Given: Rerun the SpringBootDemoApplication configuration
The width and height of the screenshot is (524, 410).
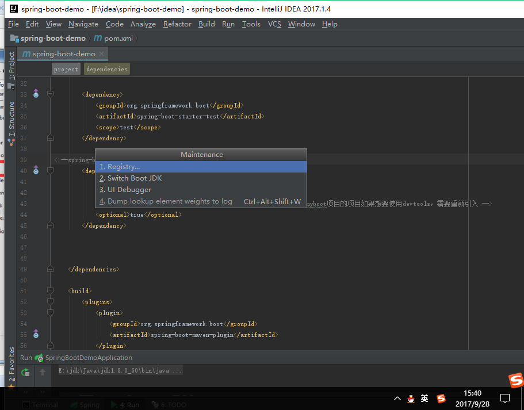Looking at the screenshot, I should click(x=25, y=373).
